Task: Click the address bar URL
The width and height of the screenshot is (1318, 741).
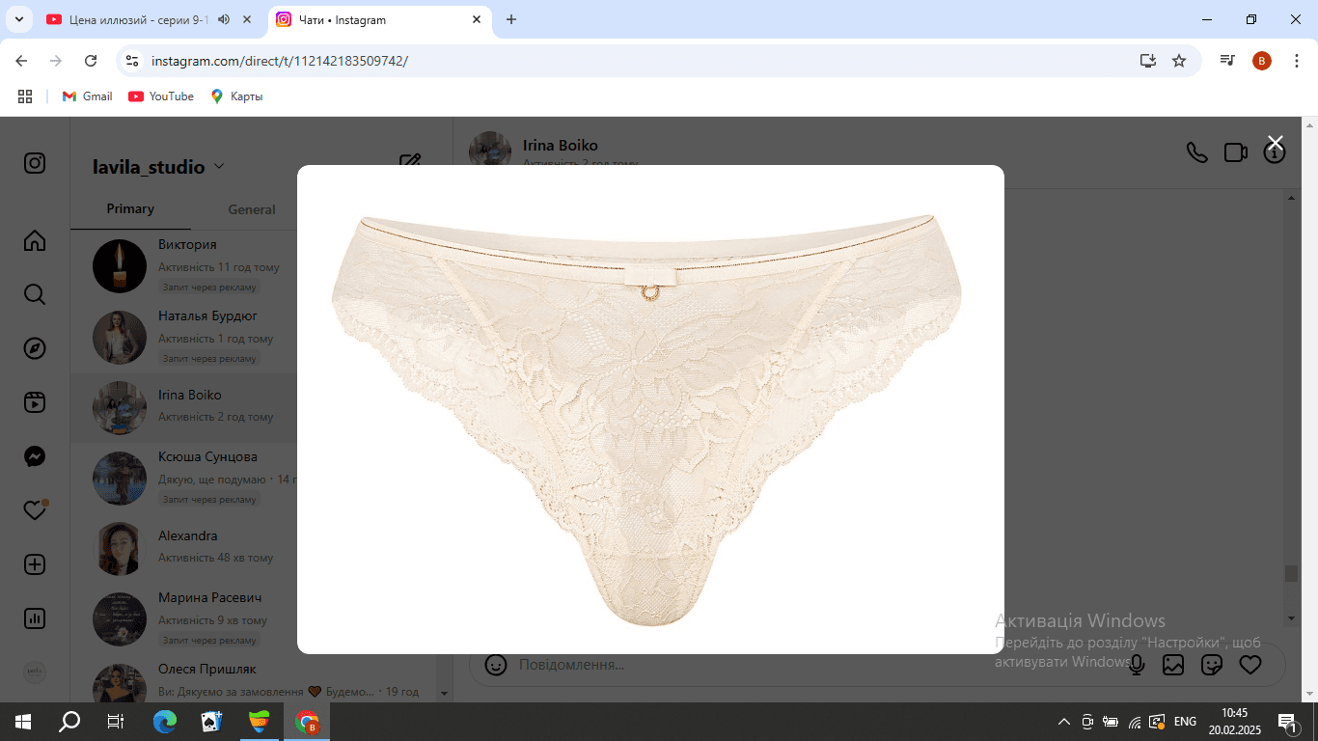Action: tap(280, 61)
